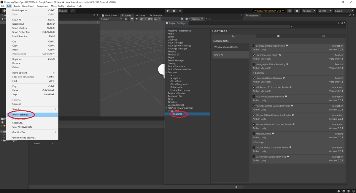Open the Collab services sun icon
The width and height of the screenshot is (356, 193).
[290, 11]
